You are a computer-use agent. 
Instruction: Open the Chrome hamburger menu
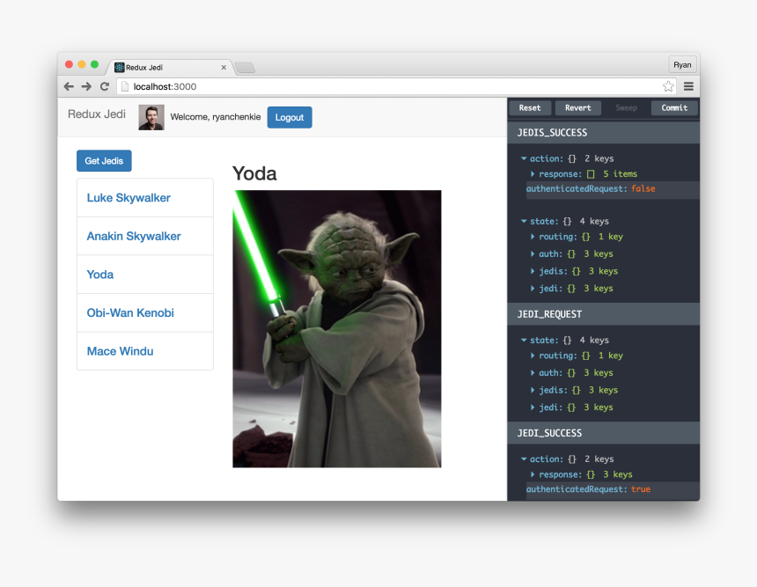689,86
